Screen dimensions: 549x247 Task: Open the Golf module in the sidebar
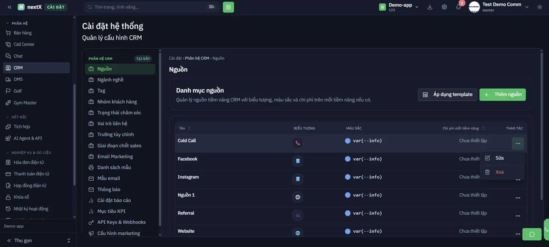click(x=36, y=91)
